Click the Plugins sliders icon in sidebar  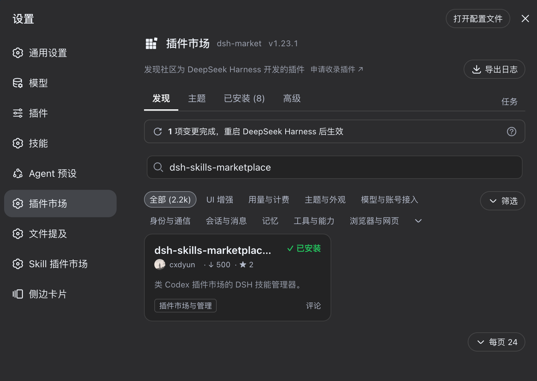(18, 113)
